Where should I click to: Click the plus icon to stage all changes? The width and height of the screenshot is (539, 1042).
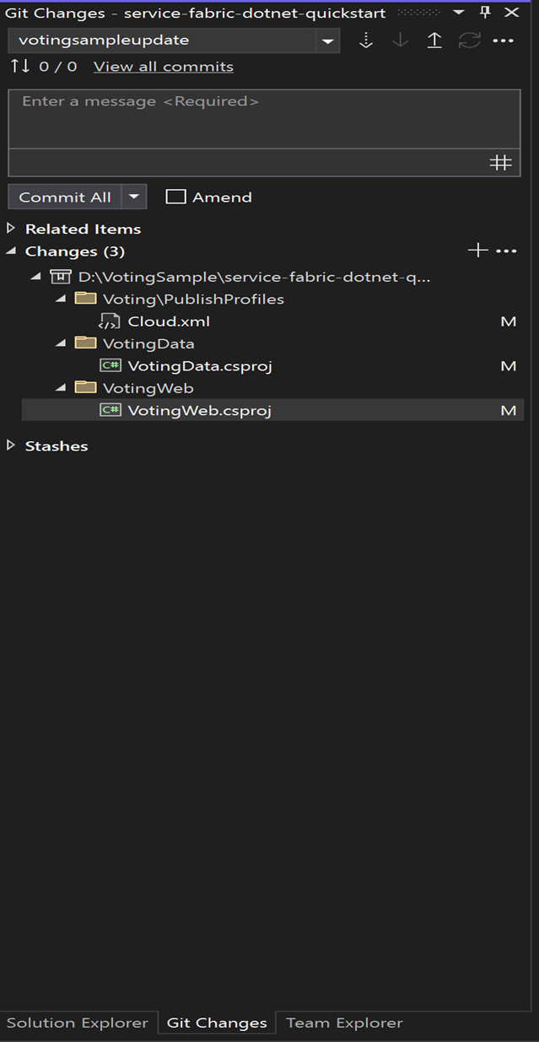[x=477, y=250]
